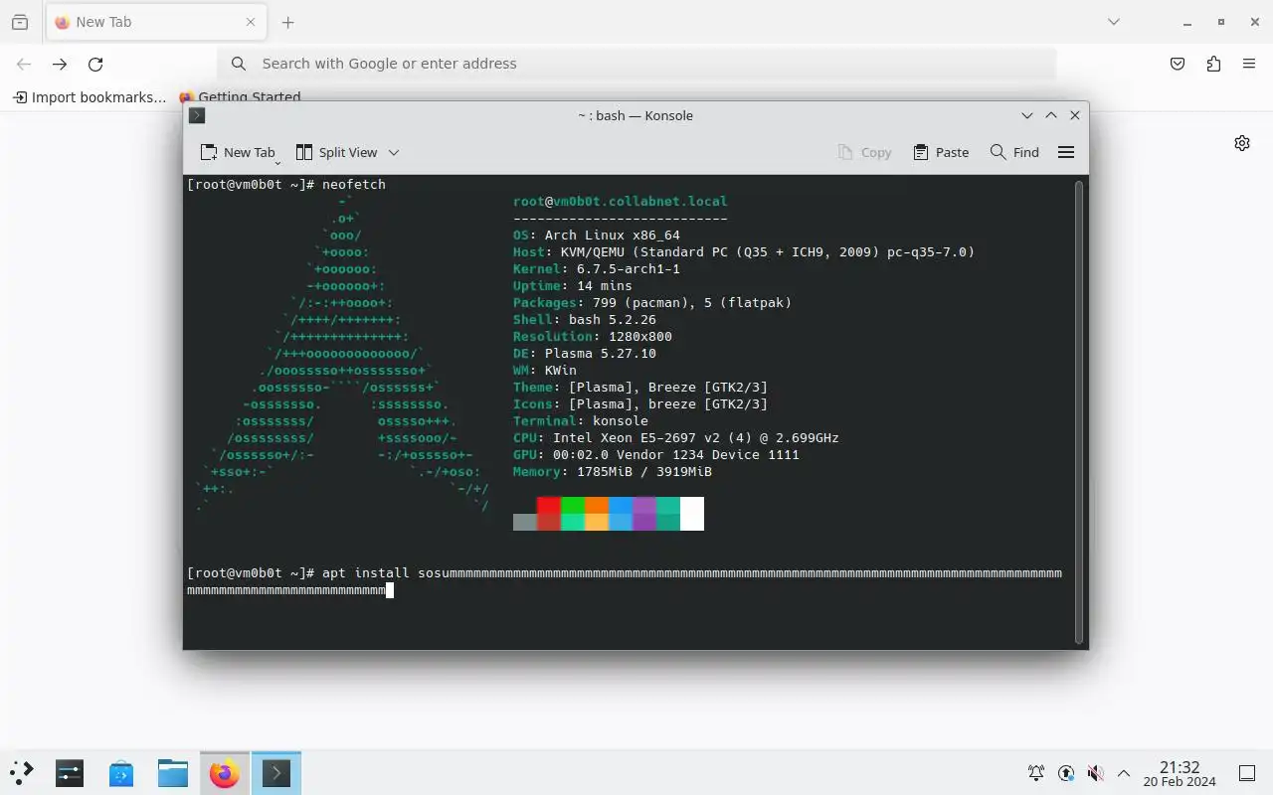
Task: Click the apt install command line
Action: click(x=625, y=581)
